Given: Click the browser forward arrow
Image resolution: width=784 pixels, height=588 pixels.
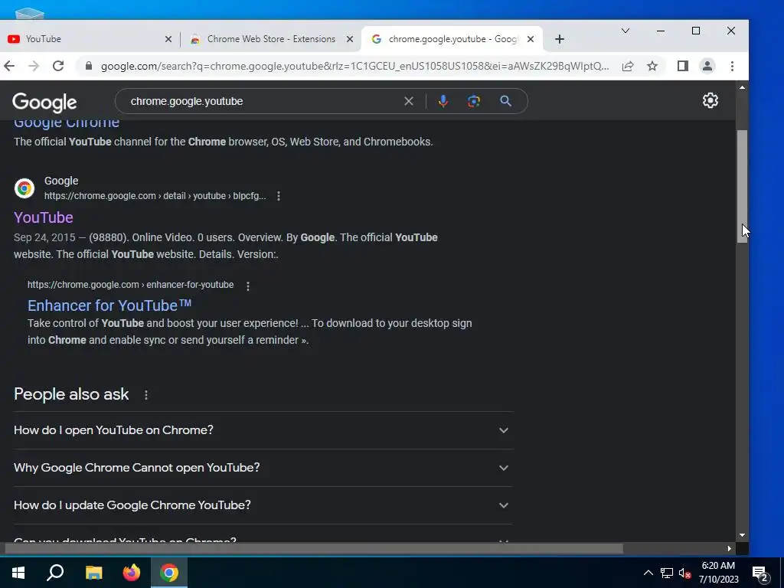Looking at the screenshot, I should tap(34, 66).
